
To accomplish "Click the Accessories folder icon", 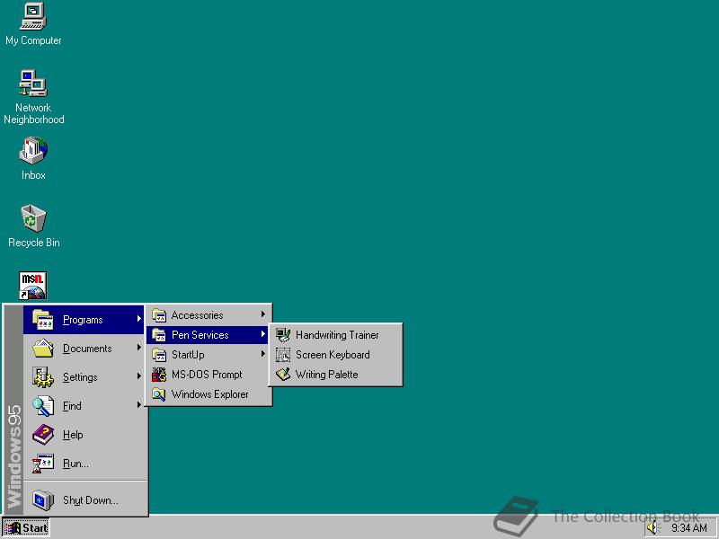I will [159, 315].
